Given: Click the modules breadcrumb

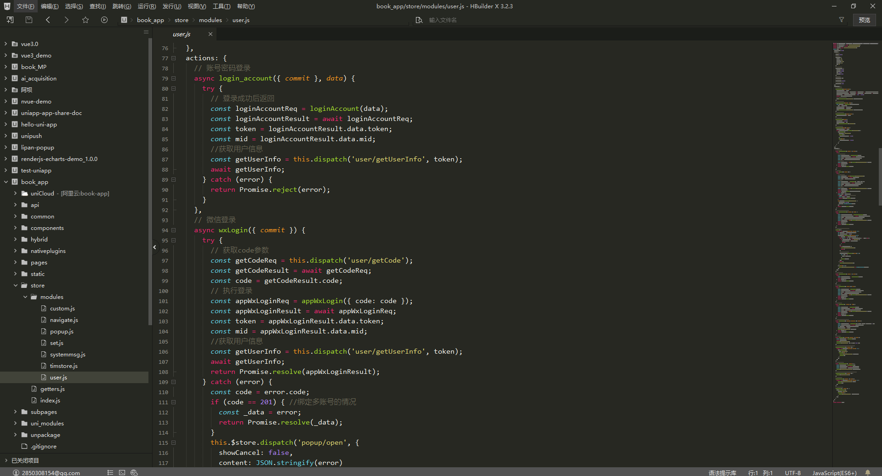Looking at the screenshot, I should point(211,20).
